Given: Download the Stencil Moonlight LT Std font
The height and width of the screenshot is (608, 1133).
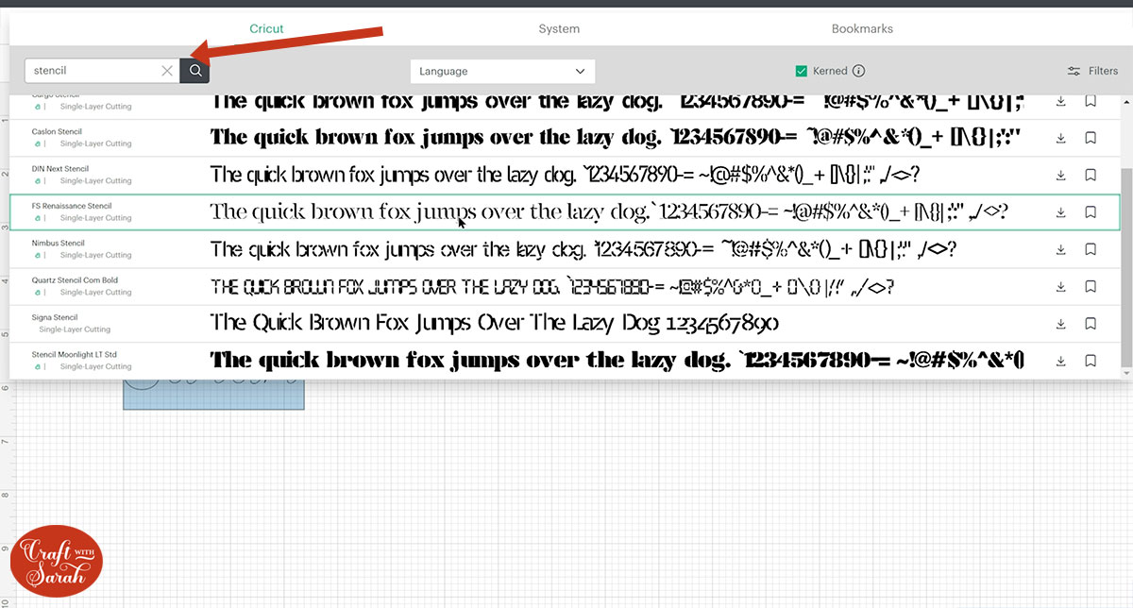Looking at the screenshot, I should [1060, 361].
